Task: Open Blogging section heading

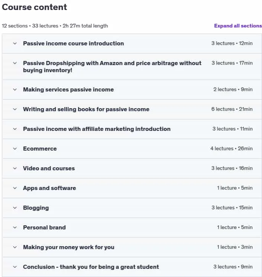Action: 36,208
